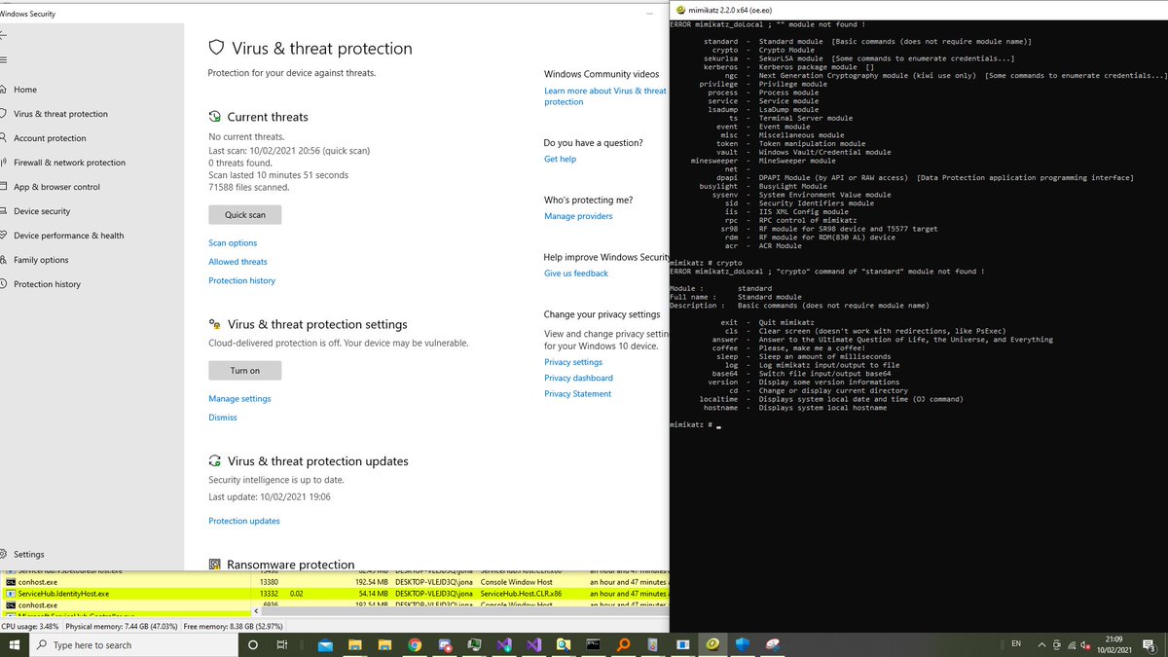Screen dimensions: 1168x657
Task: Open Cortana circle on taskbar
Action: click(x=253, y=645)
